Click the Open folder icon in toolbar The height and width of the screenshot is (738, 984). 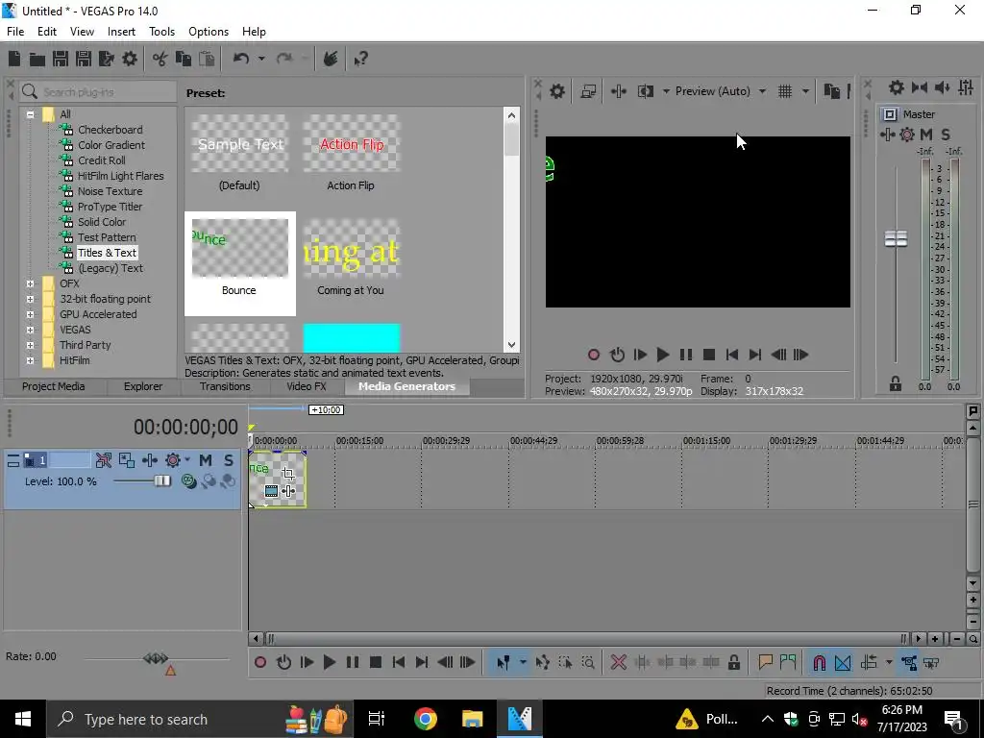pyautogui.click(x=37, y=59)
